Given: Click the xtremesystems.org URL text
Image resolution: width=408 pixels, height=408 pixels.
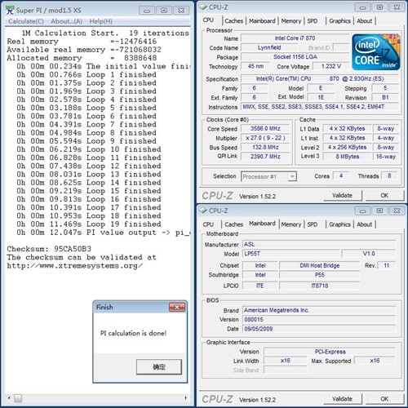Looking at the screenshot, I should pos(75,266).
